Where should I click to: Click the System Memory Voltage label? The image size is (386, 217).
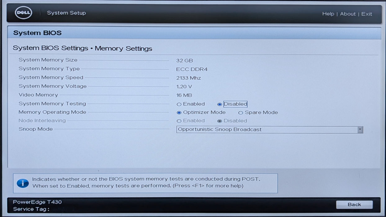tap(52, 86)
